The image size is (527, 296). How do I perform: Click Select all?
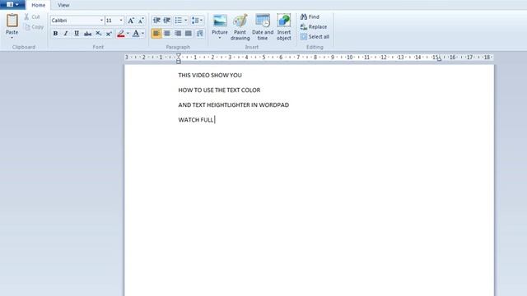[315, 37]
